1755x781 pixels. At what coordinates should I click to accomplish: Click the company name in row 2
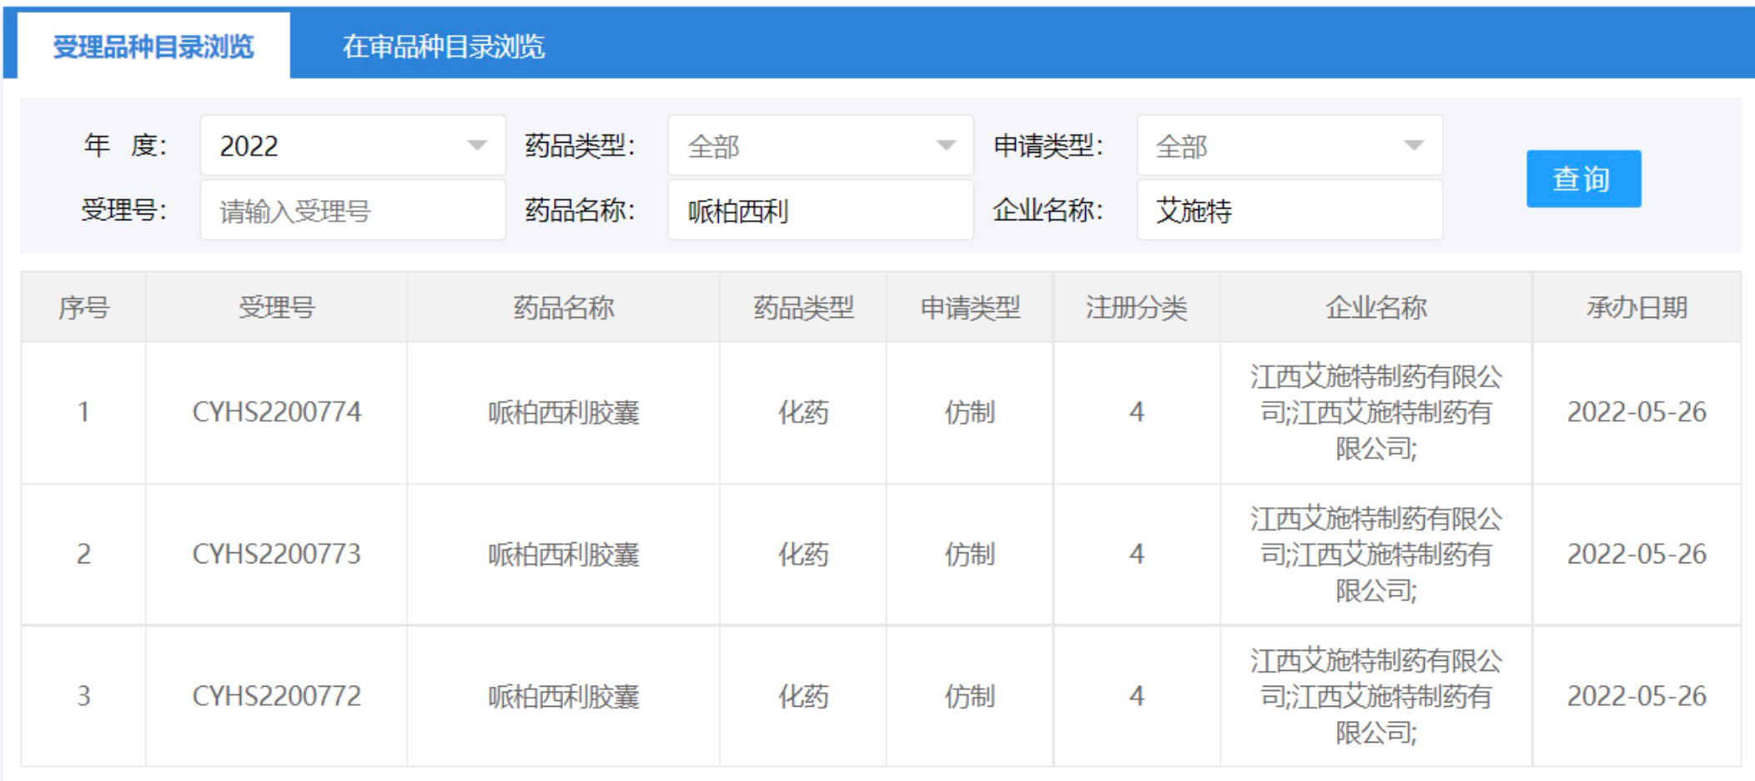click(1375, 554)
